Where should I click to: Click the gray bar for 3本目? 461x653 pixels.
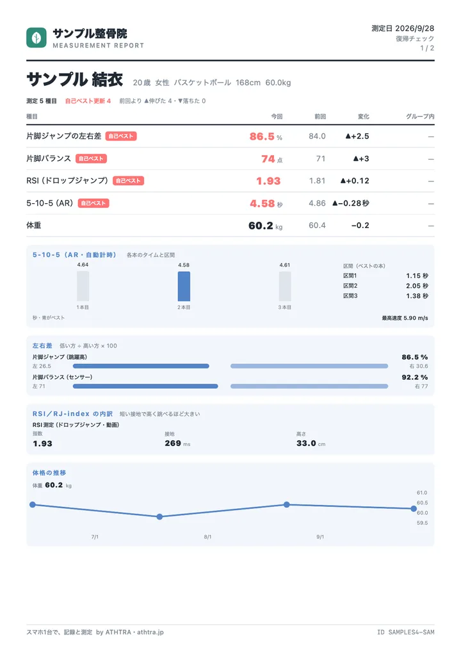(x=285, y=286)
